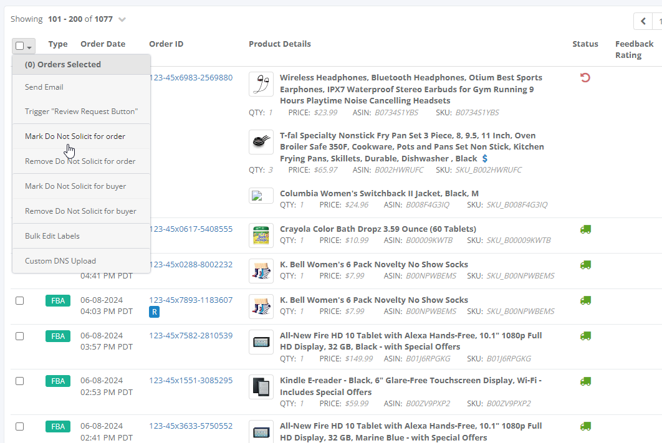Click the FBA badge on the 02:53 PM order
The height and width of the screenshot is (443, 662).
[57, 381]
